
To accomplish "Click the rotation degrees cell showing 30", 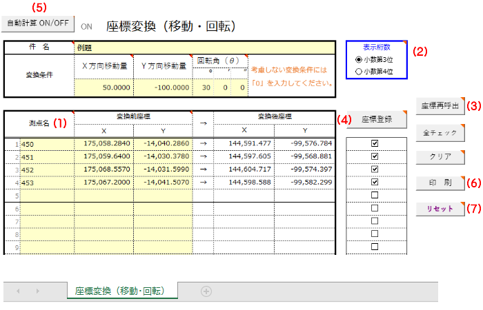I will click(204, 87).
